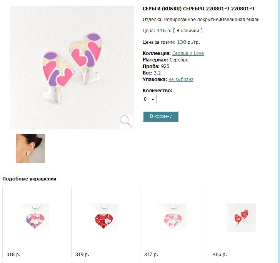Click the 317 р. price label

pos(151,255)
